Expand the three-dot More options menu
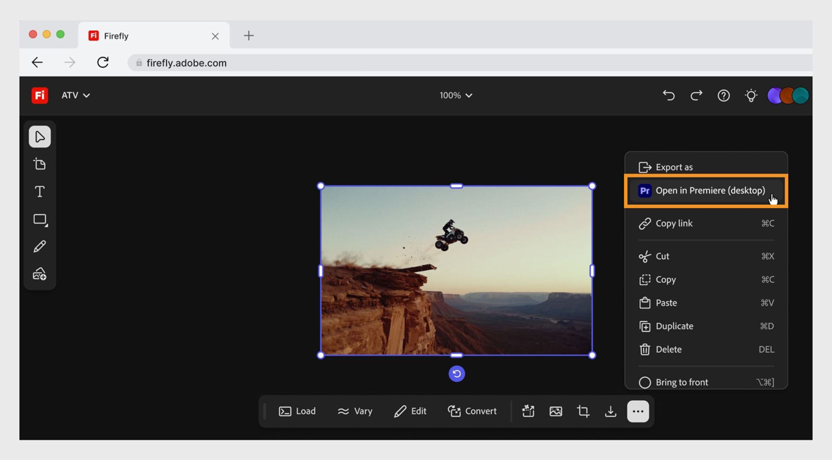This screenshot has height=460, width=832. (x=637, y=411)
